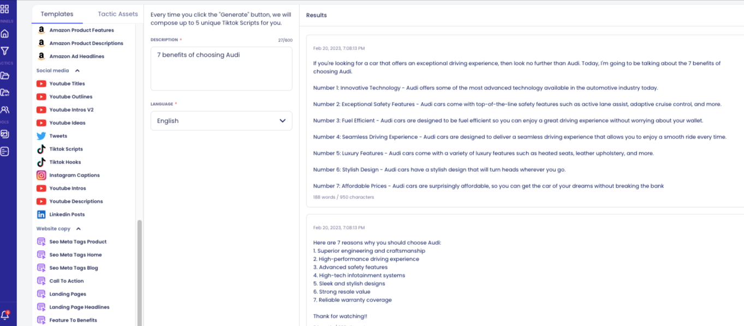Image resolution: width=744 pixels, height=326 pixels.
Task: Select the Instagram Captions template label
Action: 74,175
